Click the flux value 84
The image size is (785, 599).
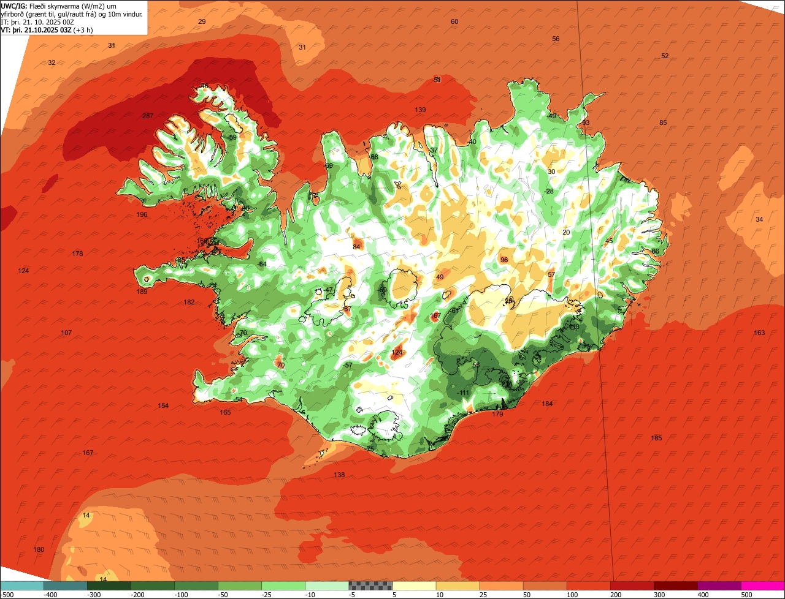(356, 247)
